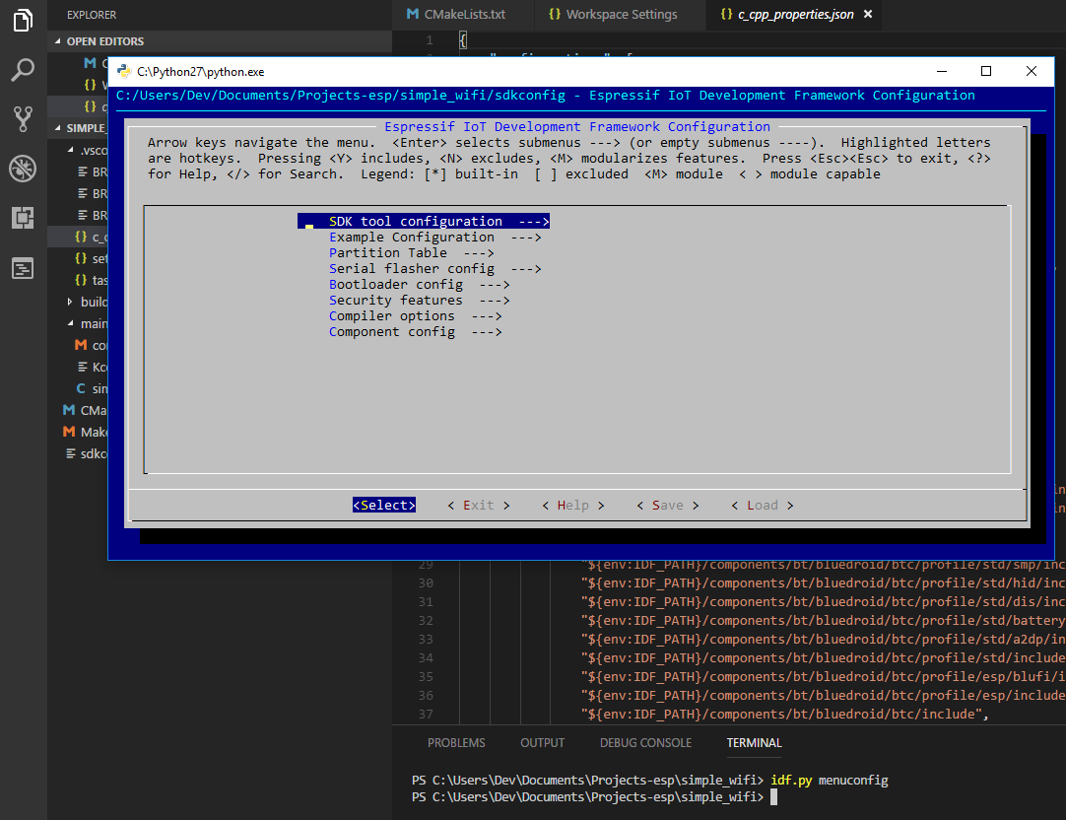The image size is (1066, 820).
Task: Collapse the OPEN EDITORS section
Action: coord(58,41)
